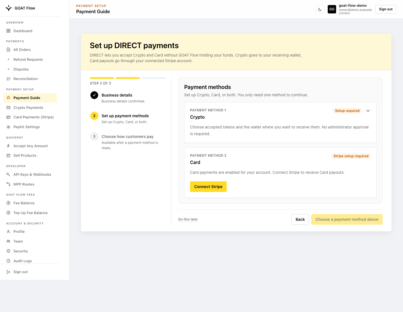This screenshot has height=312, width=403.
Task: Open Disputes in sidebar
Action: (30, 69)
